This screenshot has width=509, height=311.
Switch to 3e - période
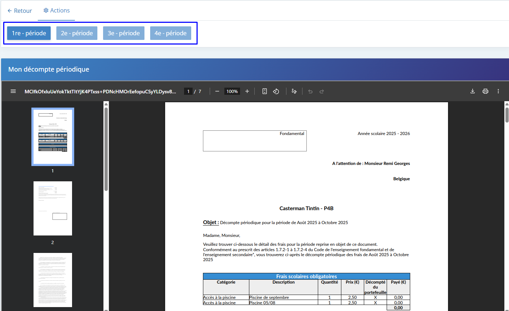(x=124, y=33)
